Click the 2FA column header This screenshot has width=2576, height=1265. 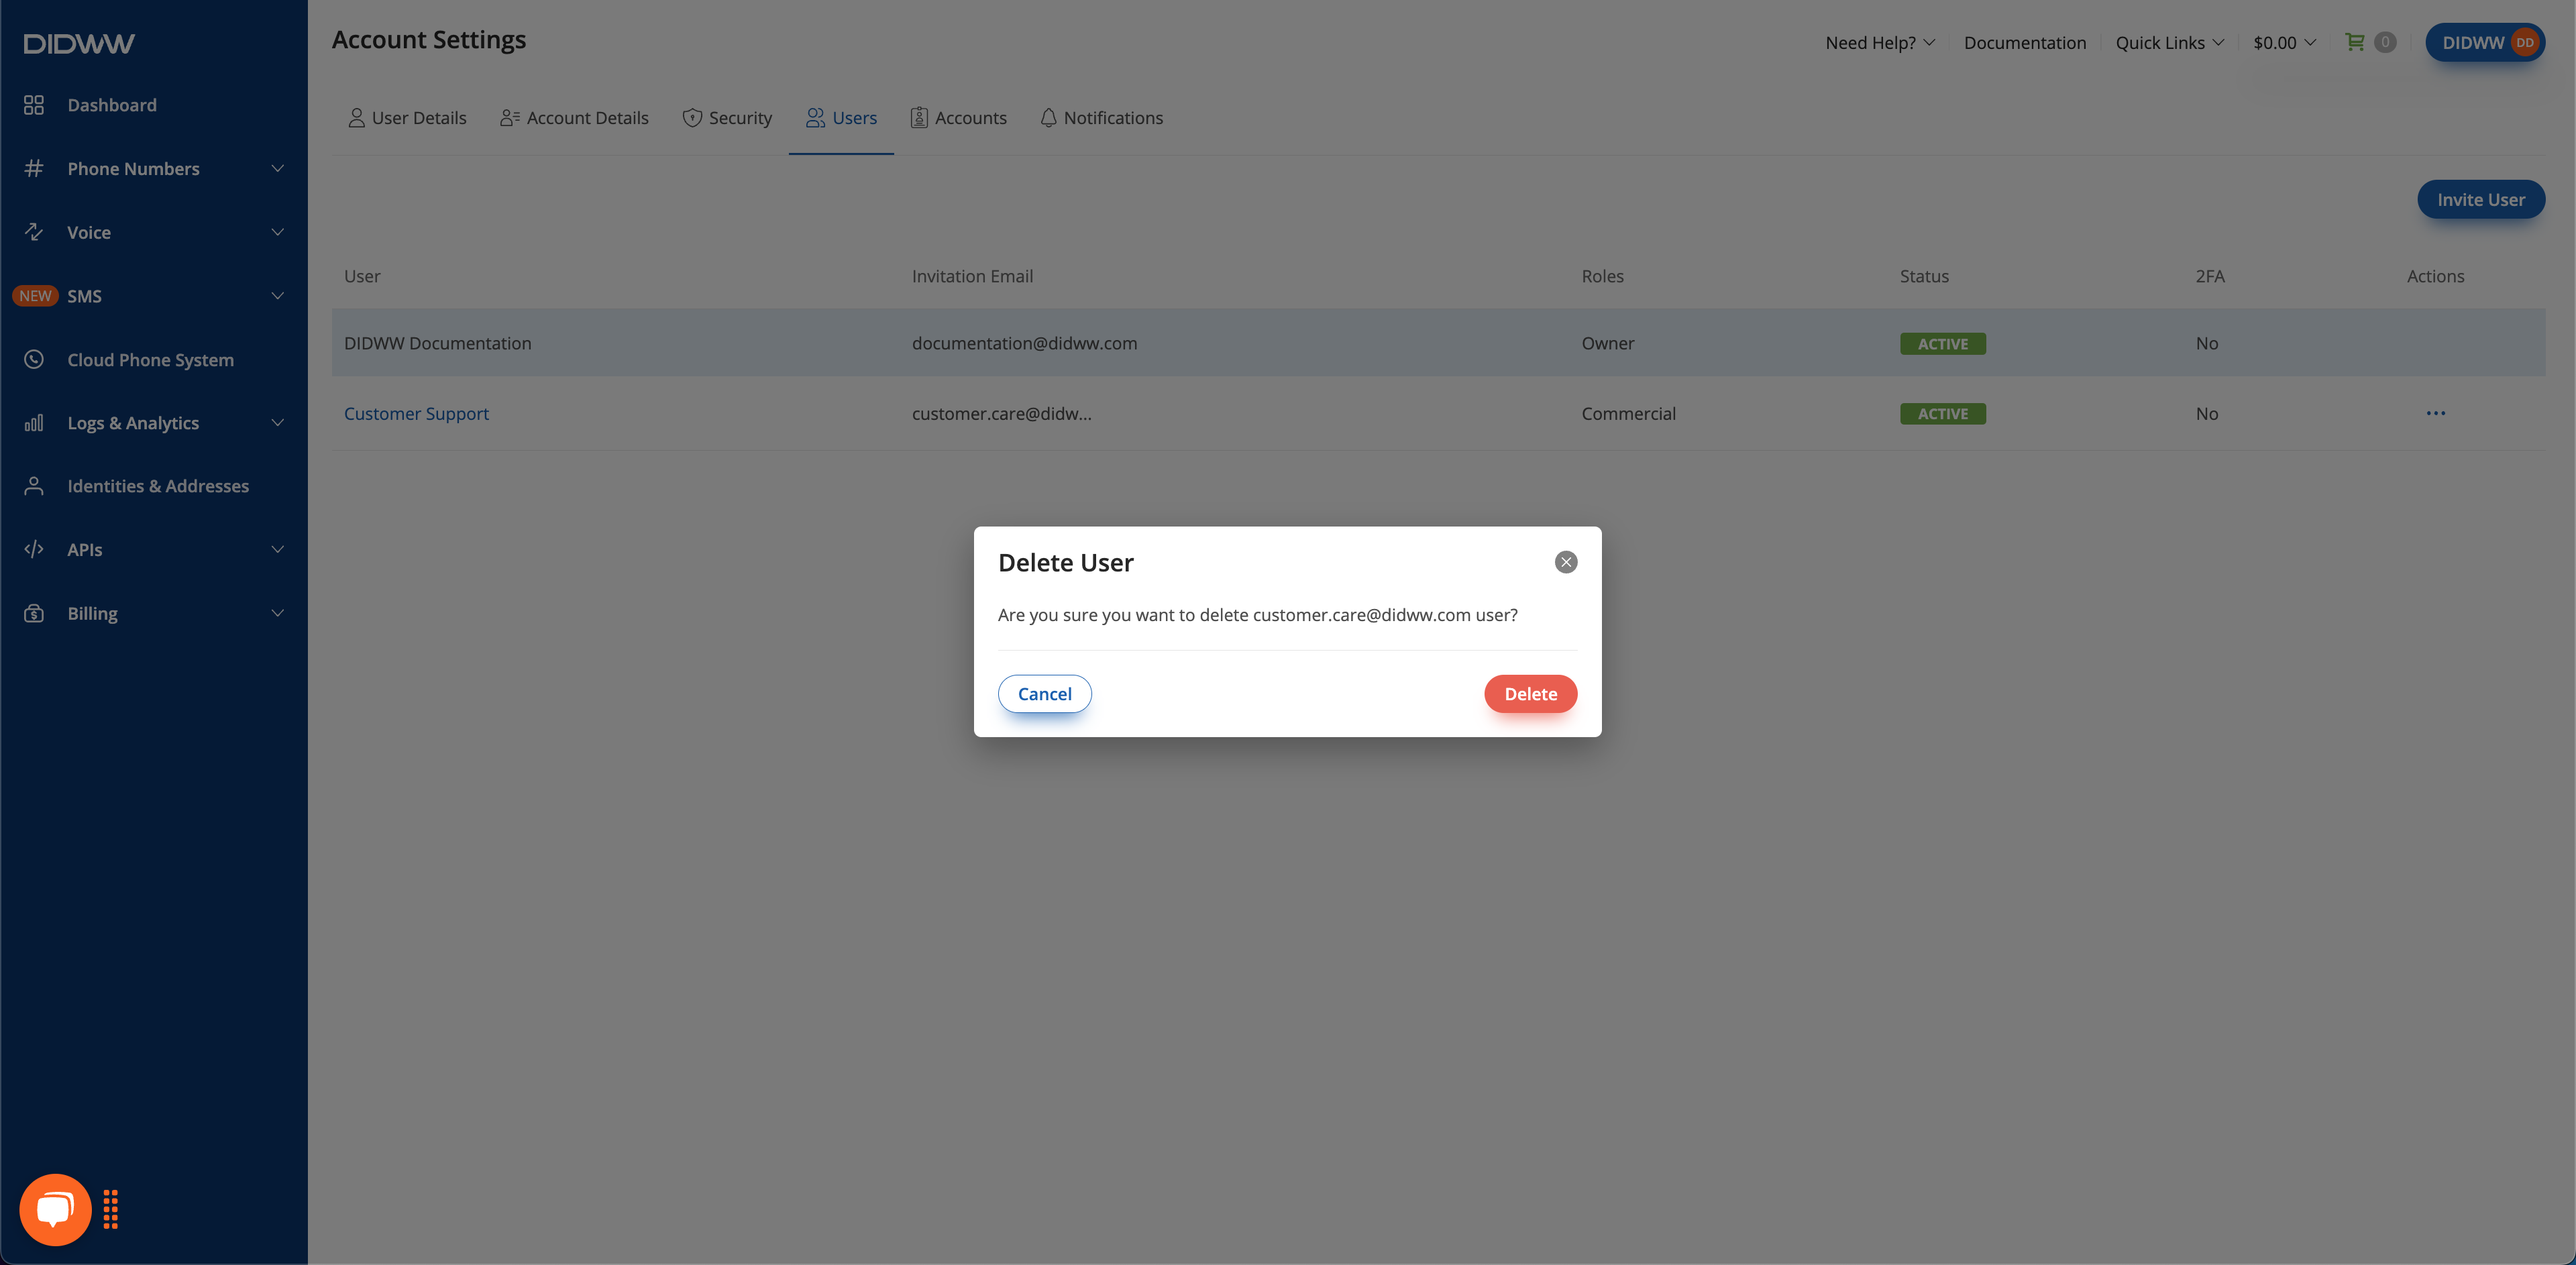pyautogui.click(x=2210, y=276)
